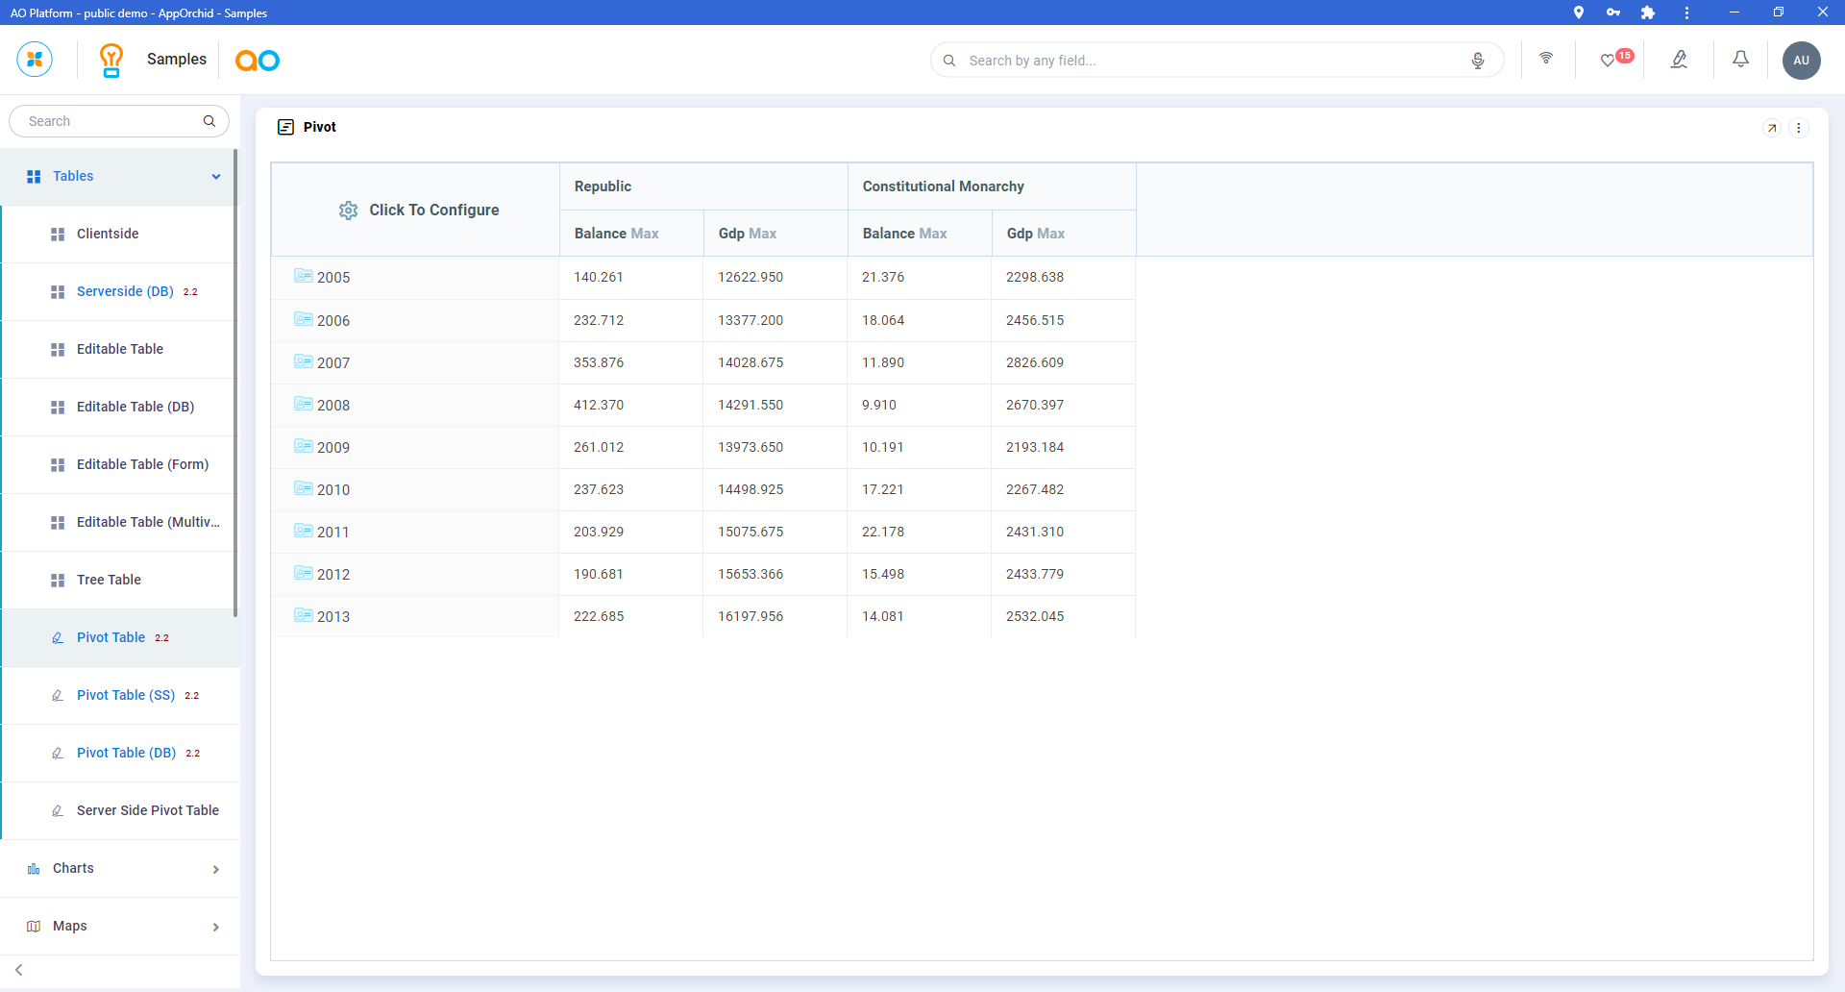
Task: Click the app launcher icon in header
Action: coord(35,60)
